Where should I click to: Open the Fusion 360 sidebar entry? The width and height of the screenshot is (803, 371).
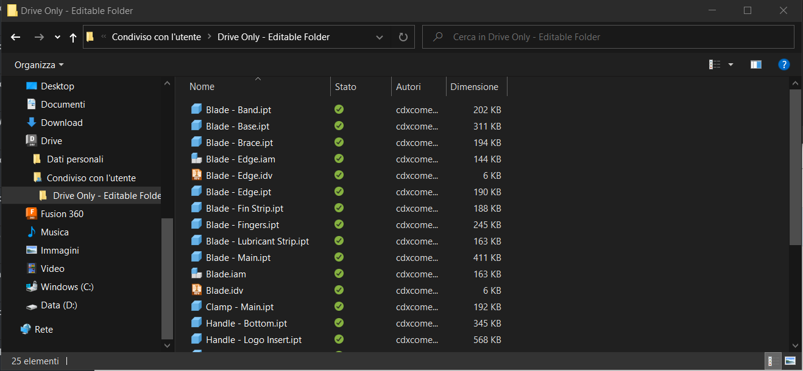[x=62, y=213]
